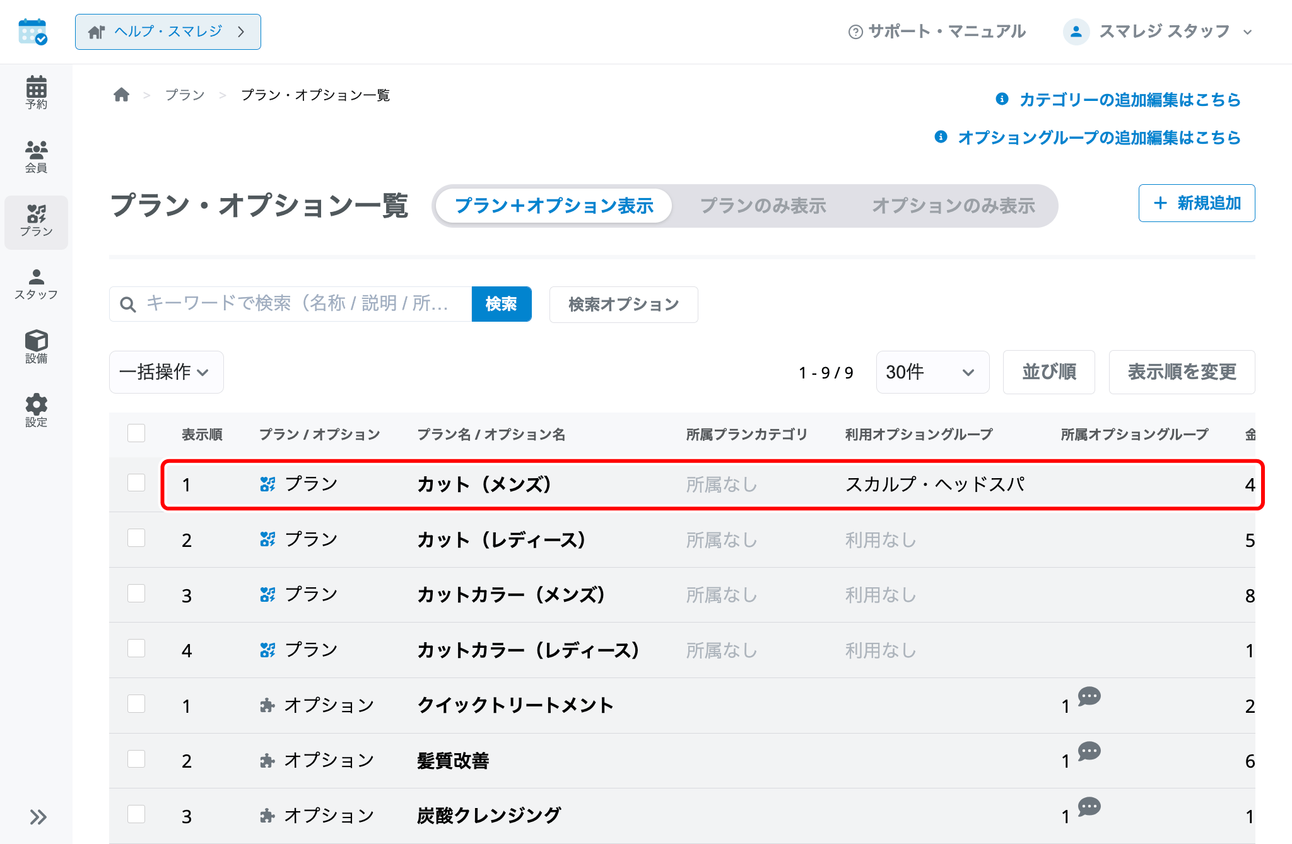
Task: Open the 予約 calendar sidebar icon
Action: click(36, 93)
